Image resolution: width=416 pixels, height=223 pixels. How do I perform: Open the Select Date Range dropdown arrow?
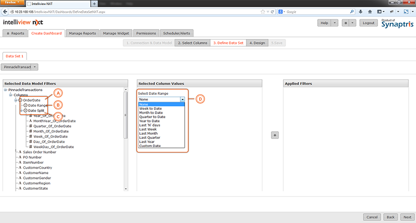point(183,100)
